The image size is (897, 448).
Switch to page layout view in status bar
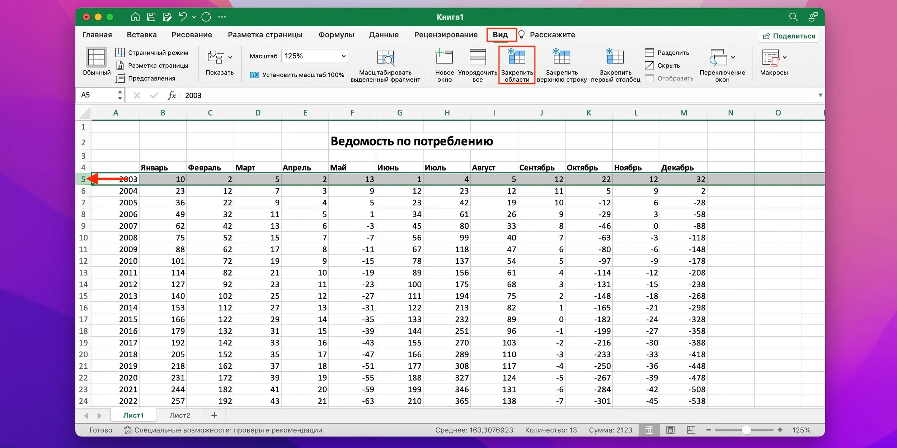(670, 430)
